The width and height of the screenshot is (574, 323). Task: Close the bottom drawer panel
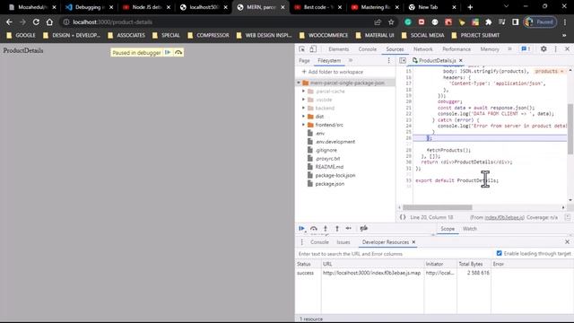(567, 242)
